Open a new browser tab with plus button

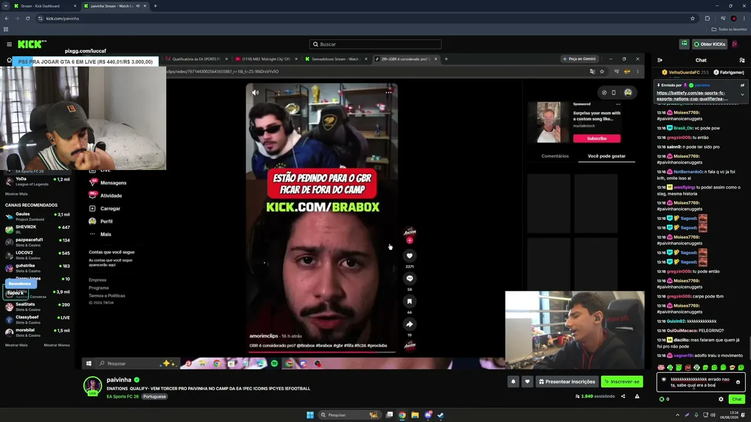pyautogui.click(x=155, y=6)
